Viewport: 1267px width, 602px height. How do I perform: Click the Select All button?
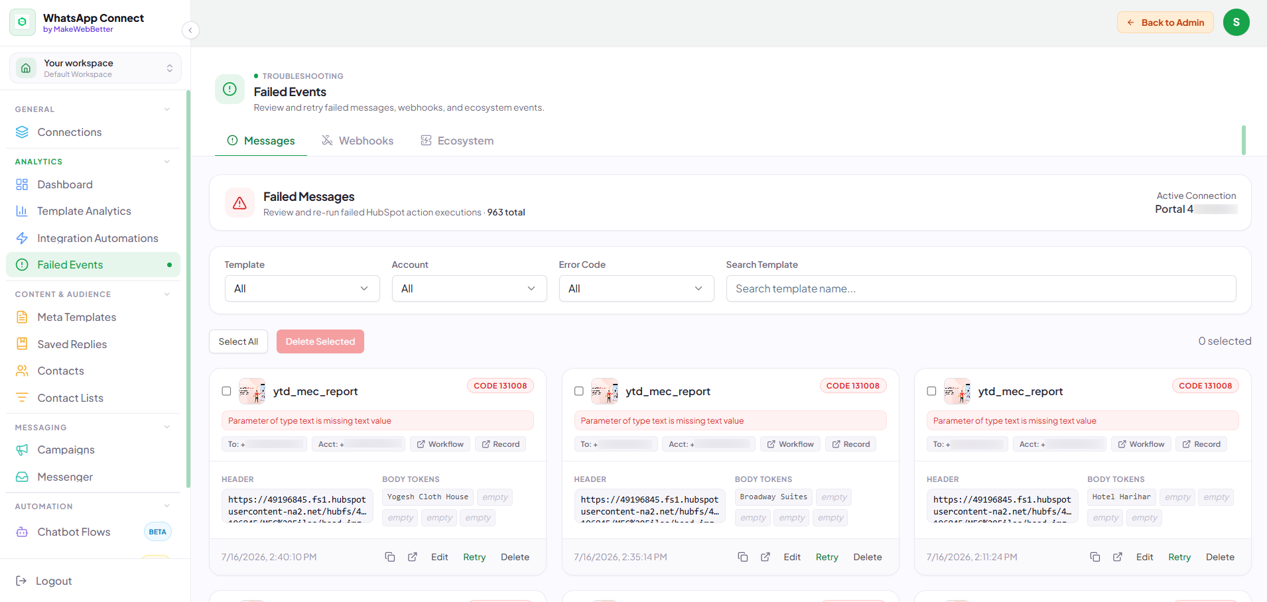238,341
